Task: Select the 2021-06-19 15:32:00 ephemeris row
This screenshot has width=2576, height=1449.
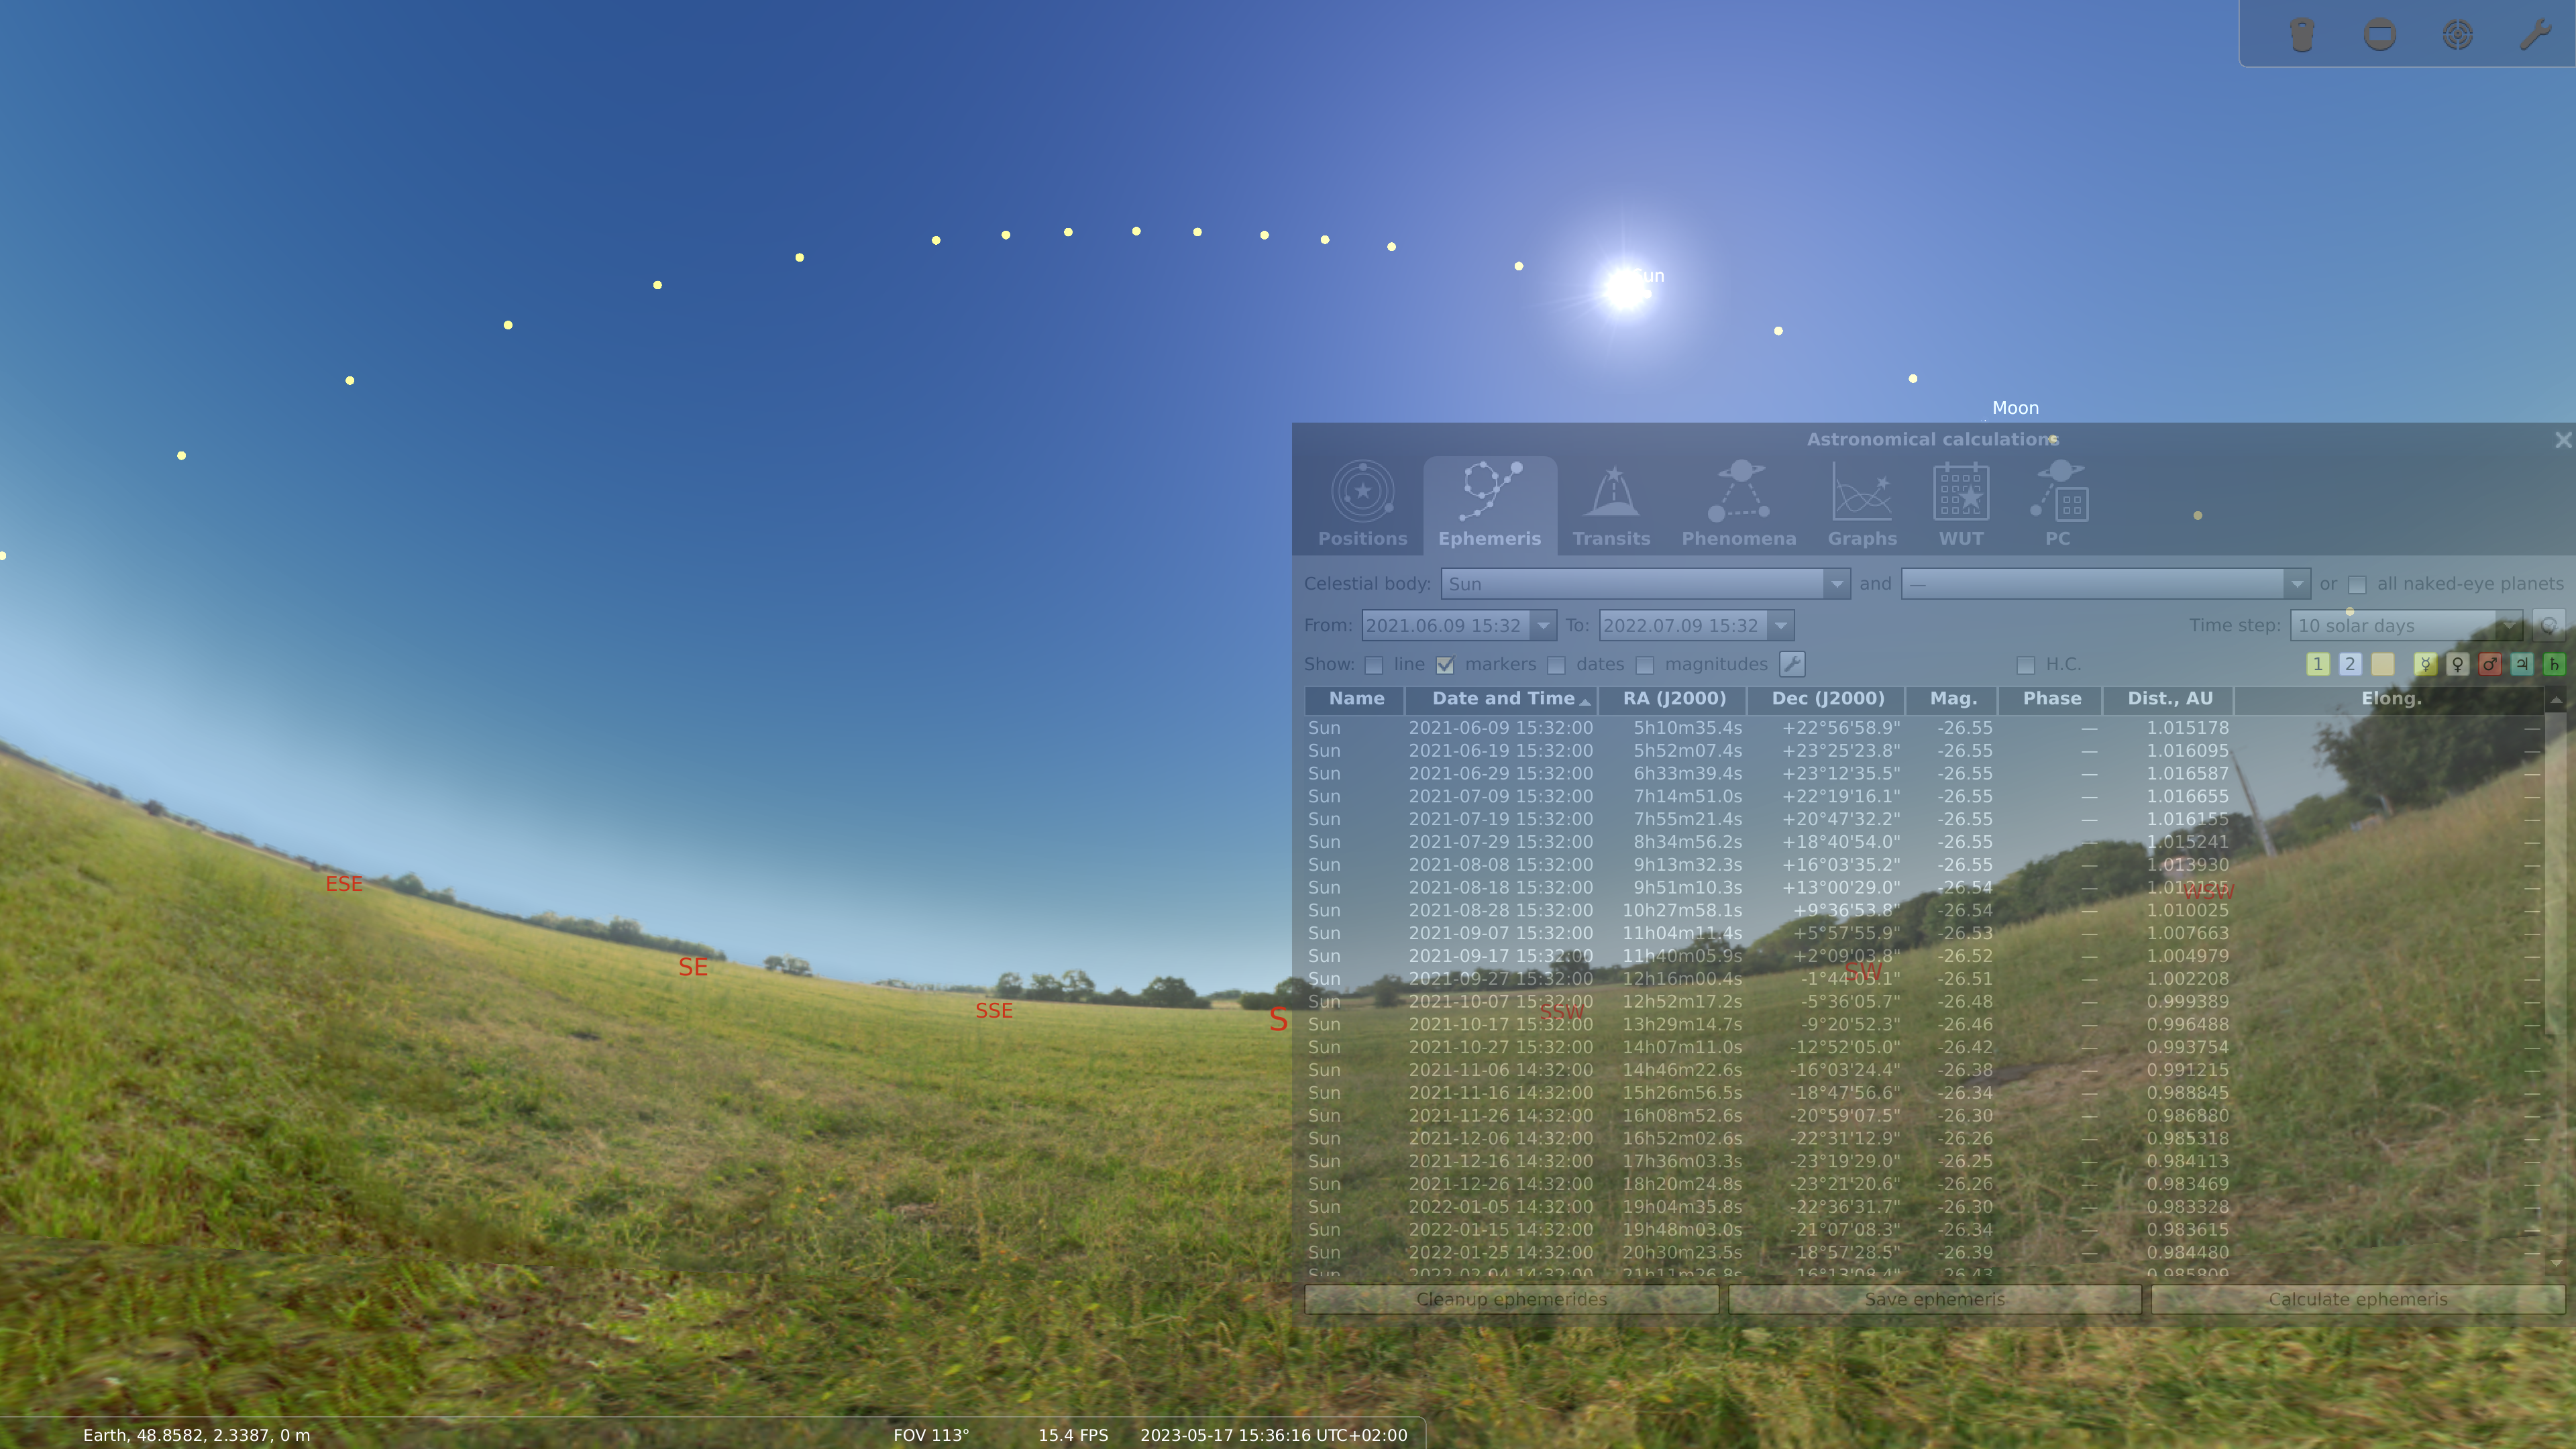Action: coord(1924,751)
